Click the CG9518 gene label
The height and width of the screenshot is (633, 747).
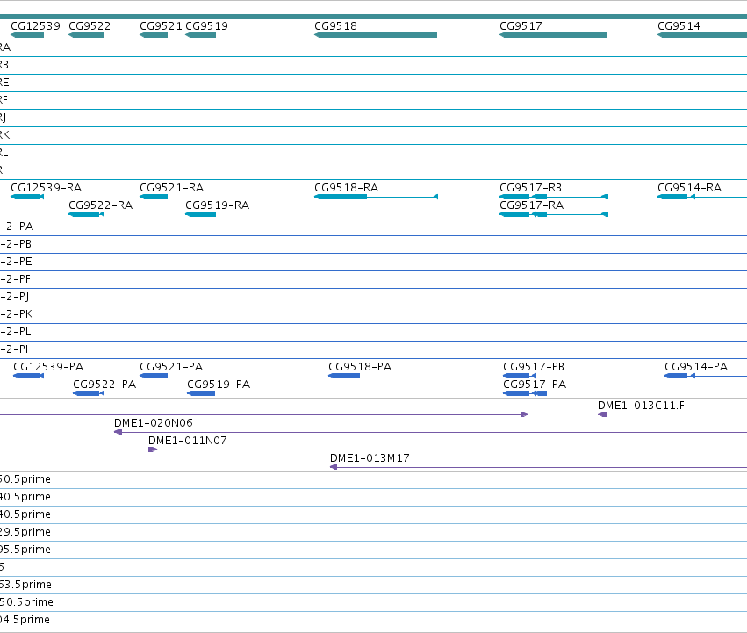tap(335, 26)
